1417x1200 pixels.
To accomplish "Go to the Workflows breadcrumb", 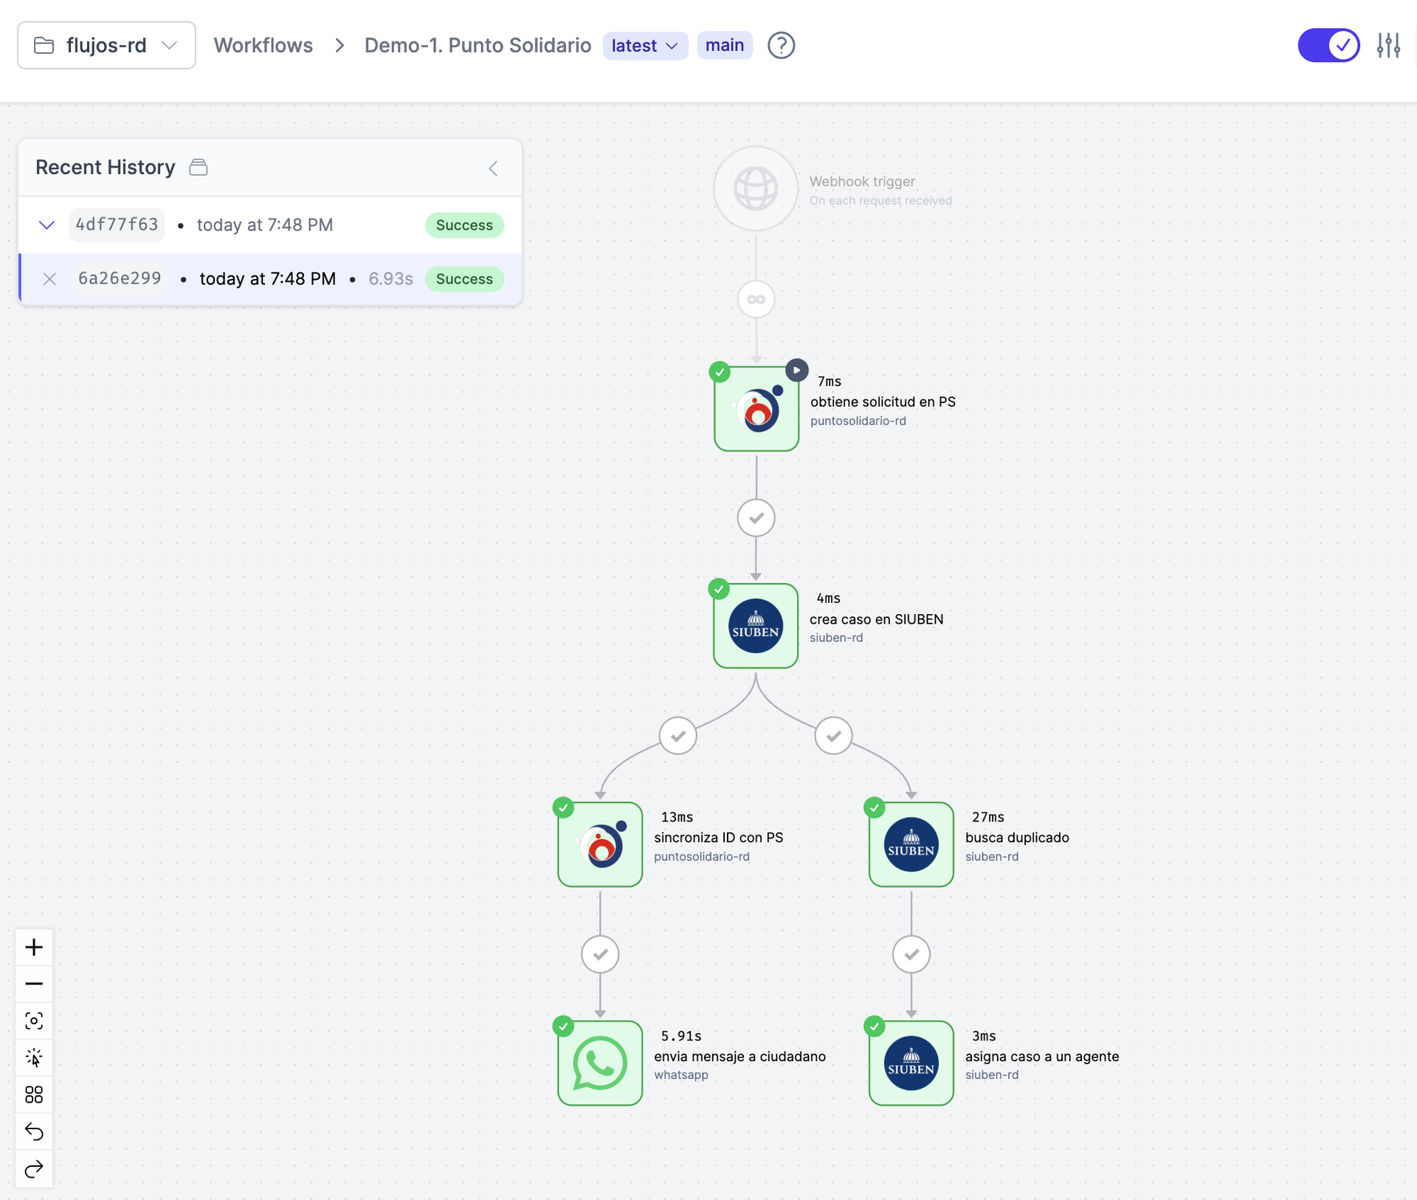I will (263, 45).
